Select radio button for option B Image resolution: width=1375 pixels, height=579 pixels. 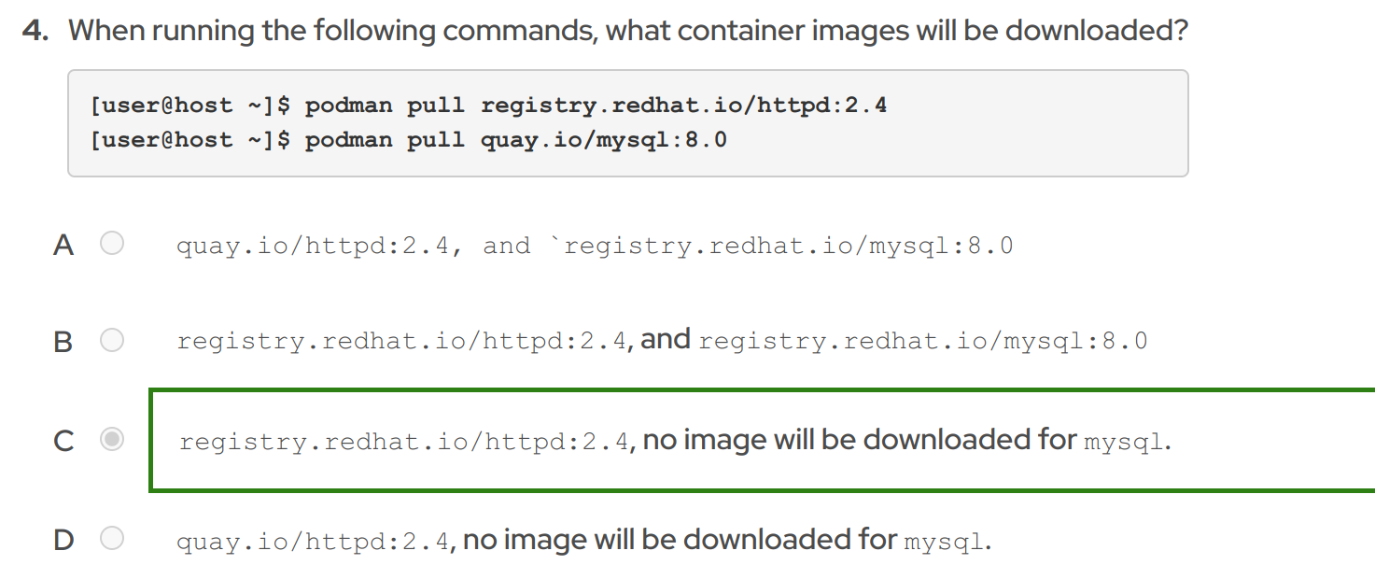tap(111, 340)
